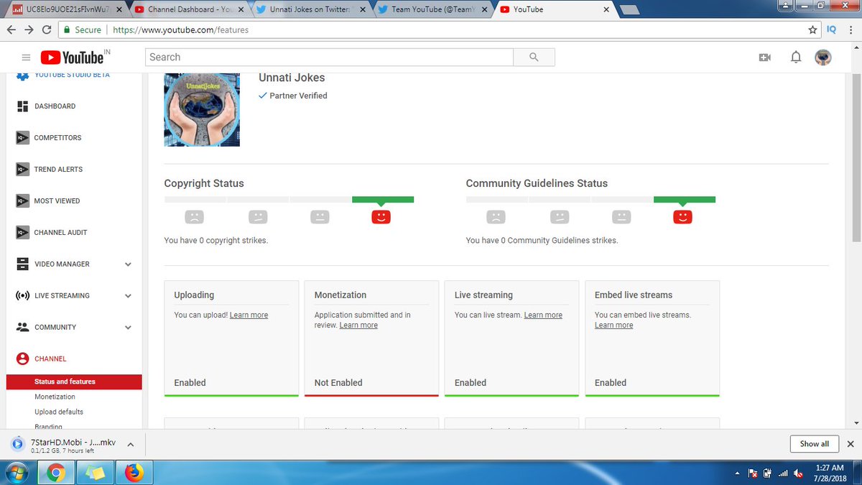This screenshot has width=862, height=485.
Task: Click the Copyright Status progress bar
Action: point(289,199)
